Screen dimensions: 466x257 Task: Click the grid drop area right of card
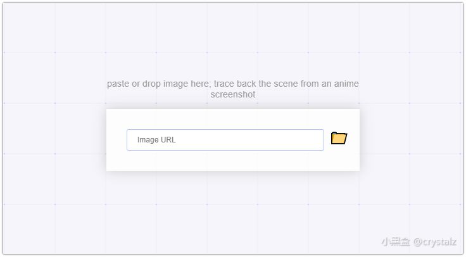point(412,140)
